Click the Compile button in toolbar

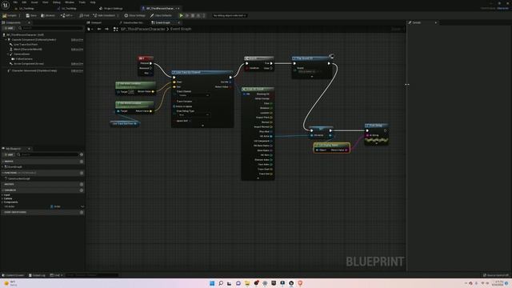(x=10, y=15)
